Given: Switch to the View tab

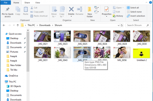Looking at the screenshot, I should tap(37, 3).
